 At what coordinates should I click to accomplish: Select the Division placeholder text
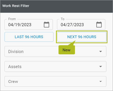[x=16, y=52]
